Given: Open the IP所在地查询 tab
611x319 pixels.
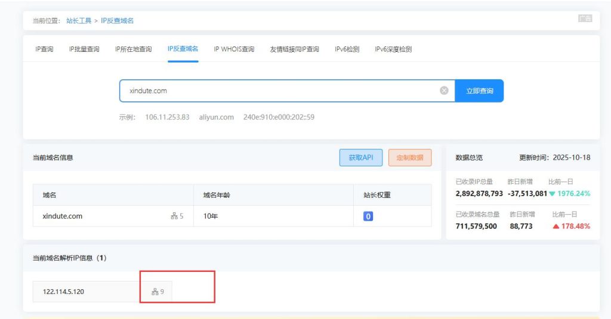Looking at the screenshot, I should [133, 49].
